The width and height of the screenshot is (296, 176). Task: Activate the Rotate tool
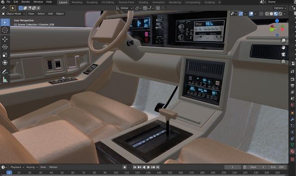(x=5, y=47)
